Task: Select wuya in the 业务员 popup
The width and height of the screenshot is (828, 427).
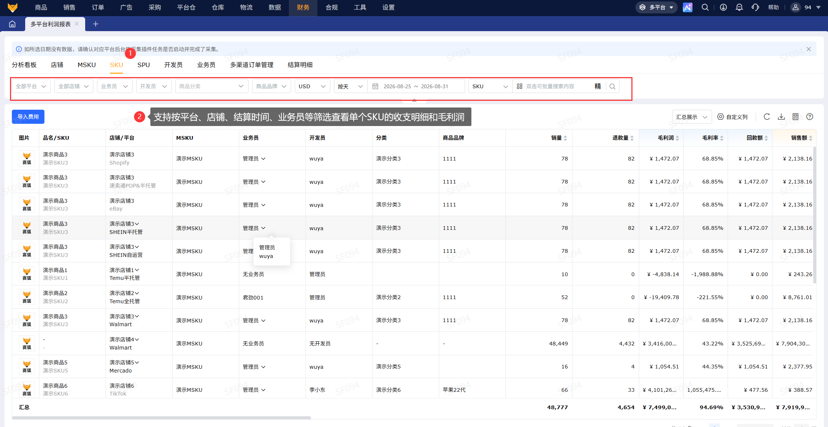Action: tap(266, 256)
